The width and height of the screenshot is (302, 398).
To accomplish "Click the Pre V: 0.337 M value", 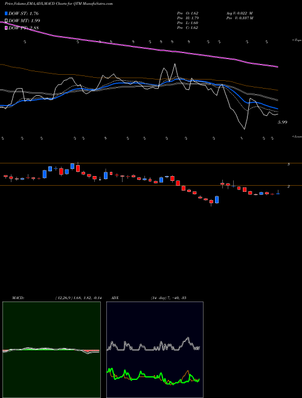I will click(x=239, y=18).
